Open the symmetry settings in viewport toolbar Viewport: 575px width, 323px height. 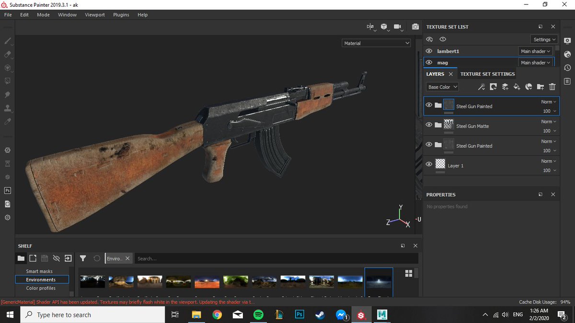(x=371, y=27)
